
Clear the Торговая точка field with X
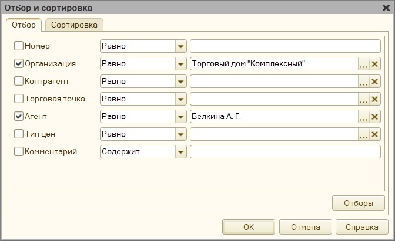click(375, 99)
